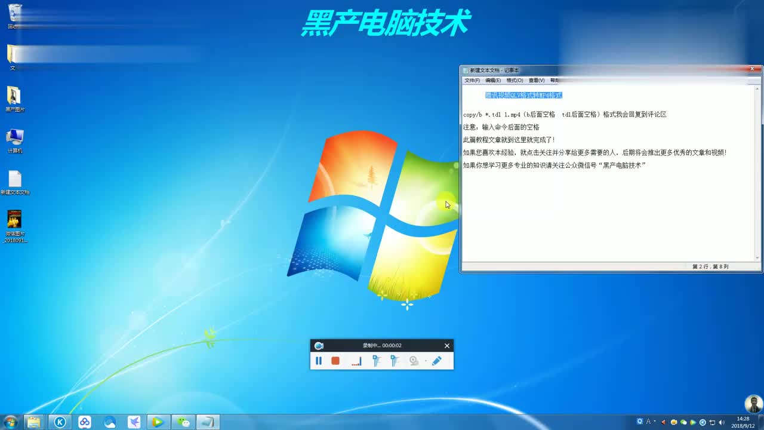This screenshot has height=430, width=764.
Task: Open the 格式(O) menu in Notepad
Action: pos(514,80)
